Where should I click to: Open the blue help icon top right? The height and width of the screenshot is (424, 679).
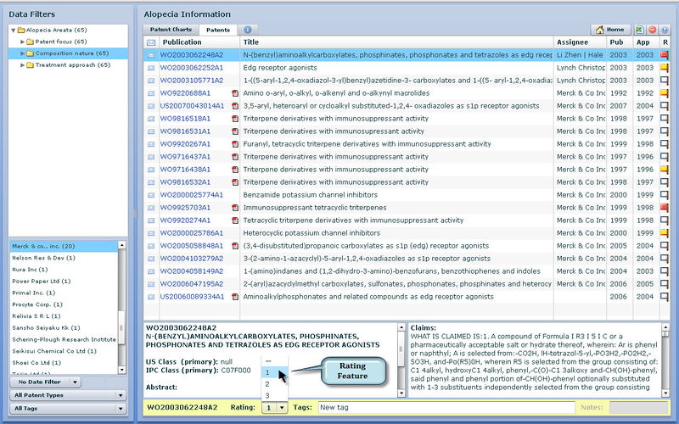[665, 30]
